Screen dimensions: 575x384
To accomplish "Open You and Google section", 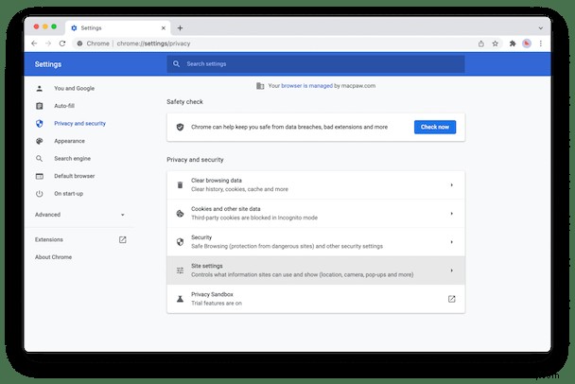I will point(74,88).
